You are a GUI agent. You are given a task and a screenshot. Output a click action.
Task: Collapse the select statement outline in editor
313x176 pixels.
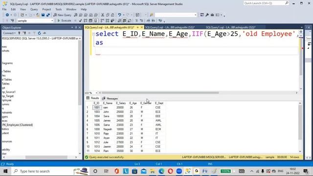(x=93, y=34)
